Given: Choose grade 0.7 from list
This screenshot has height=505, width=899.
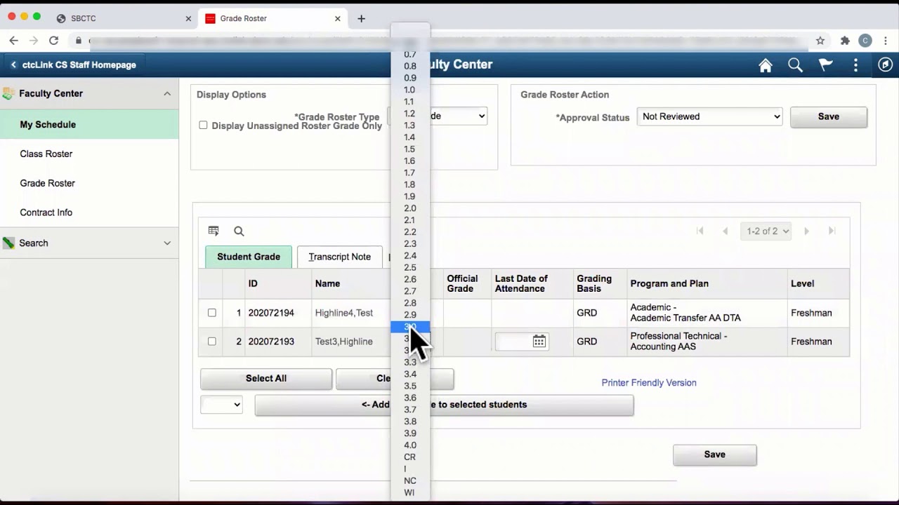Looking at the screenshot, I should click(410, 54).
